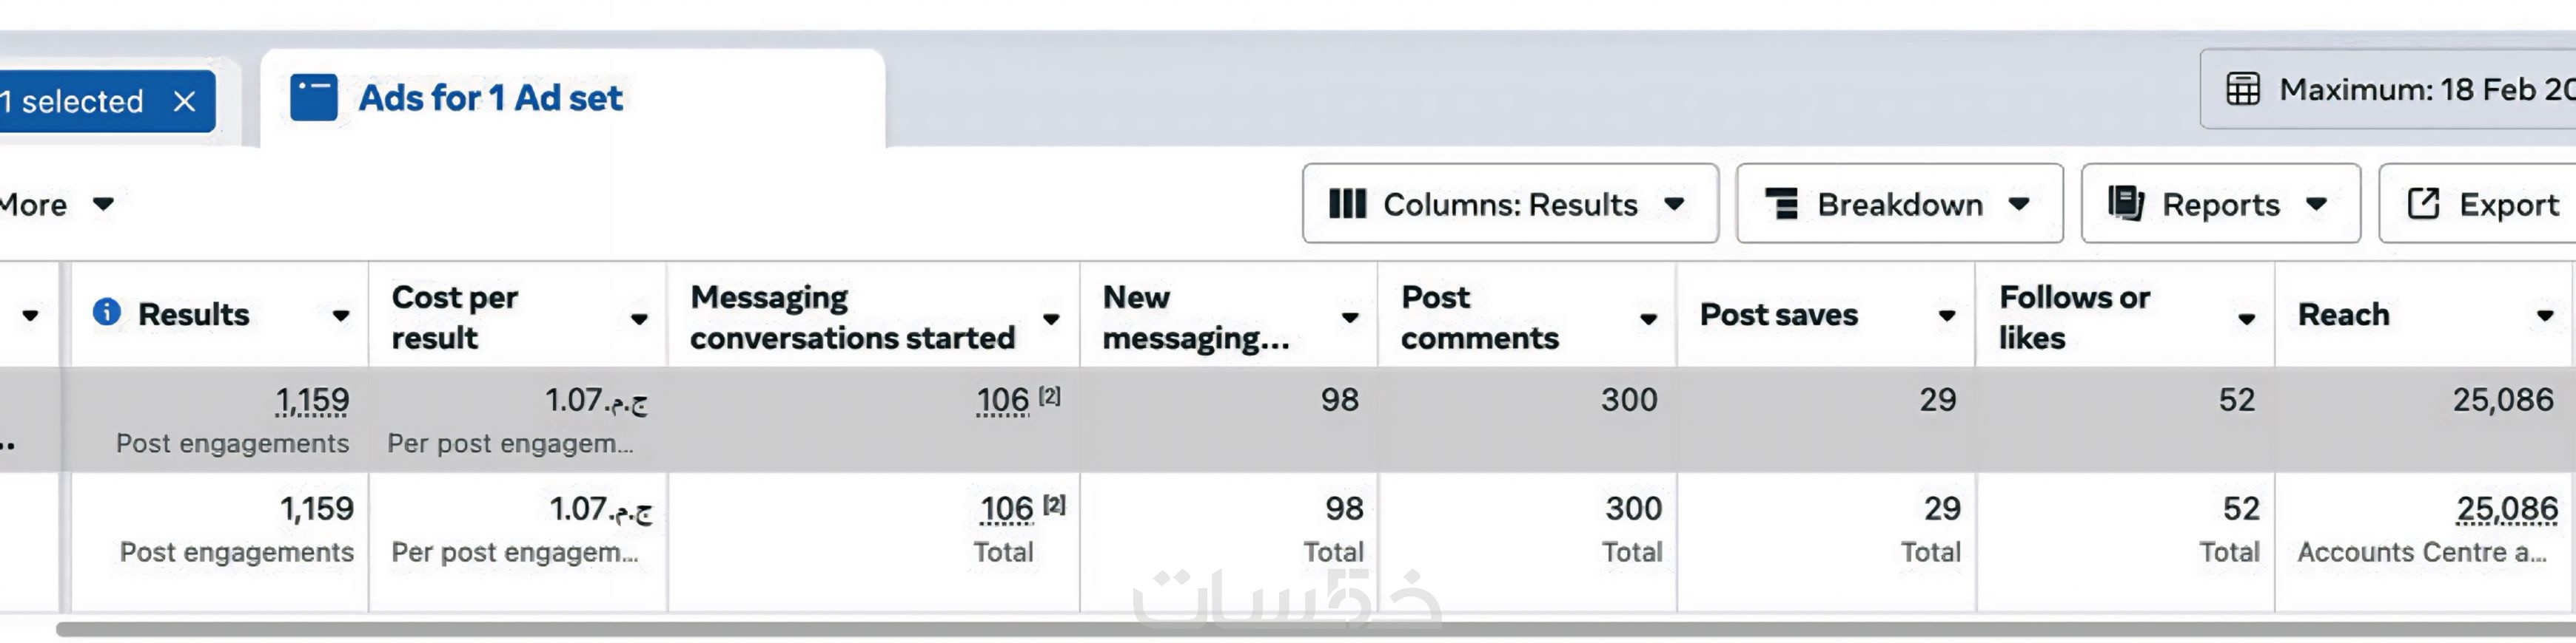Click the Export button
Screen dimensions: 2576x643
[2490, 204]
